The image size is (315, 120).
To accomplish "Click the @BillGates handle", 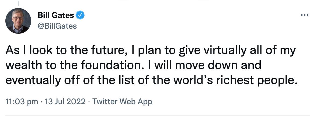I will pos(58,26).
